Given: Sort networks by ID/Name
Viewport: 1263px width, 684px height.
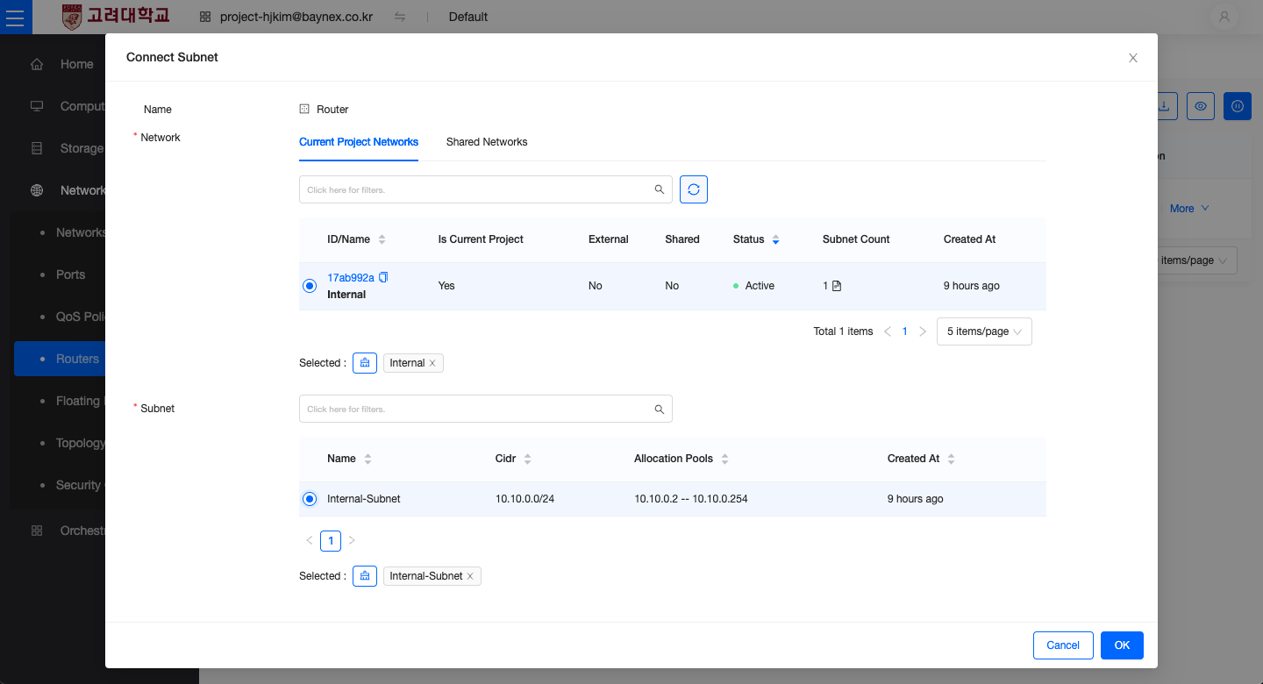Looking at the screenshot, I should [x=382, y=239].
